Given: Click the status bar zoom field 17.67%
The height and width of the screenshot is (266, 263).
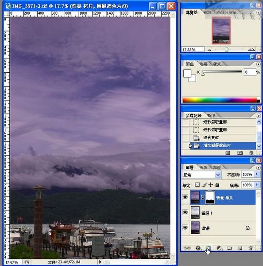Looking at the screenshot, I should pyautogui.click(x=13, y=262).
